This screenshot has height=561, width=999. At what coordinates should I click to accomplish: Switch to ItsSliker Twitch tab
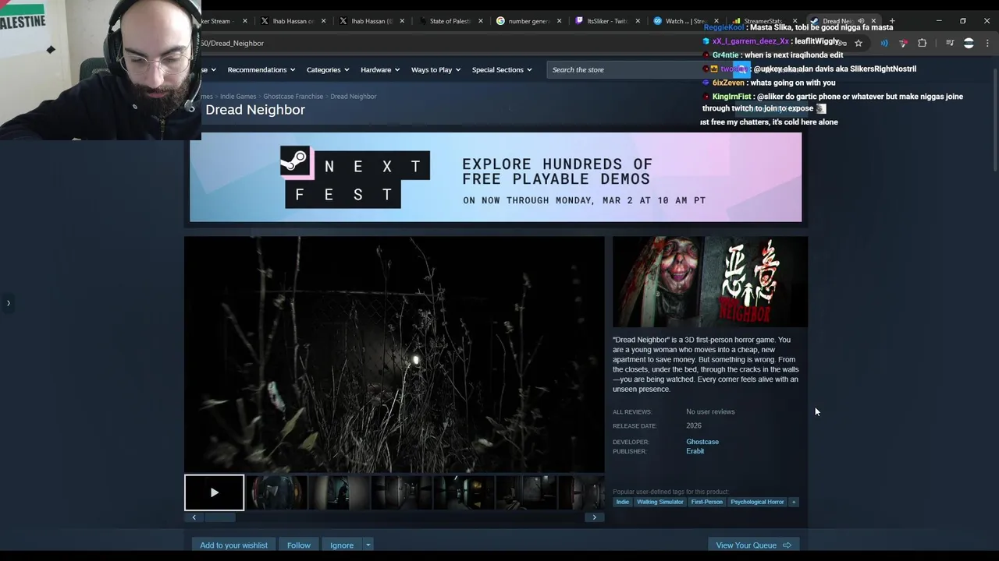tap(606, 21)
